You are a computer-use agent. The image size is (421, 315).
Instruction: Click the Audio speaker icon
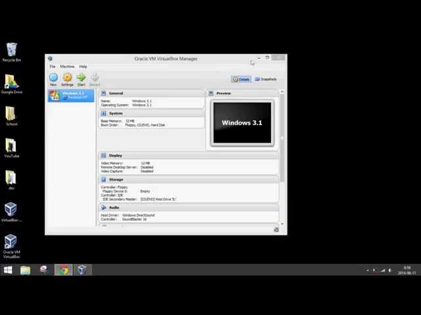[x=103, y=207]
